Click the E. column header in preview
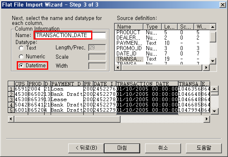The width and height of the screenshot is (228, 157). 206,84
